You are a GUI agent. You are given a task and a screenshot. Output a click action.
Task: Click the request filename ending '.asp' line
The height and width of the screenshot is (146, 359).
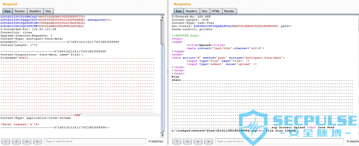pos(41,115)
